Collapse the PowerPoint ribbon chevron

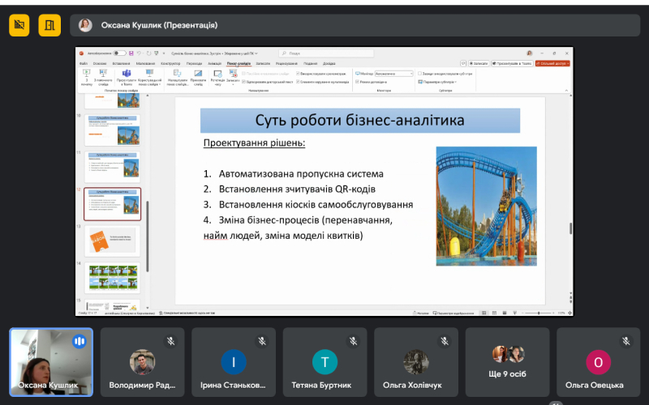click(x=566, y=90)
